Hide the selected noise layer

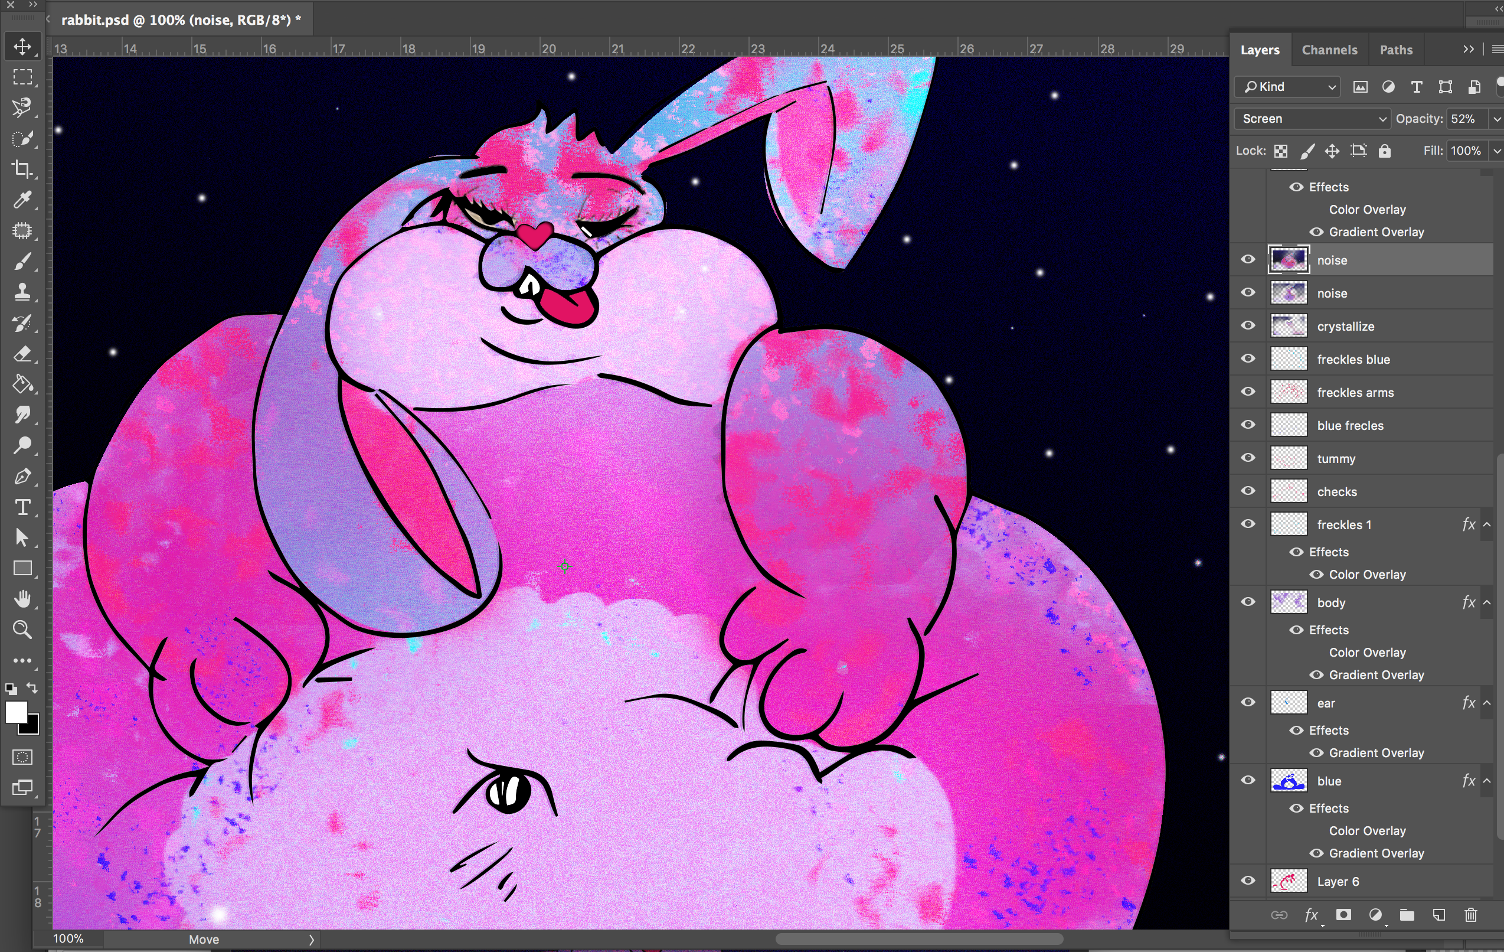click(1248, 259)
